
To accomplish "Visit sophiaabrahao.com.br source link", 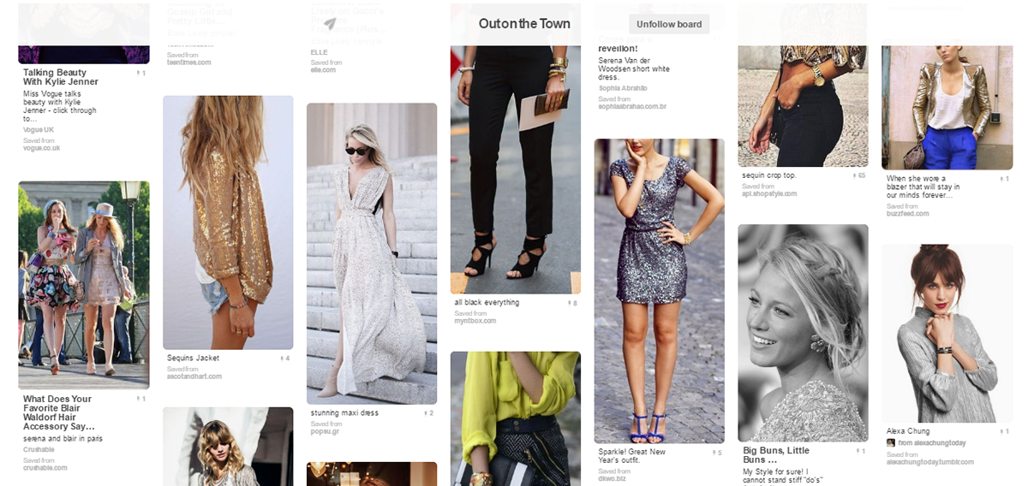I will 632,107.
